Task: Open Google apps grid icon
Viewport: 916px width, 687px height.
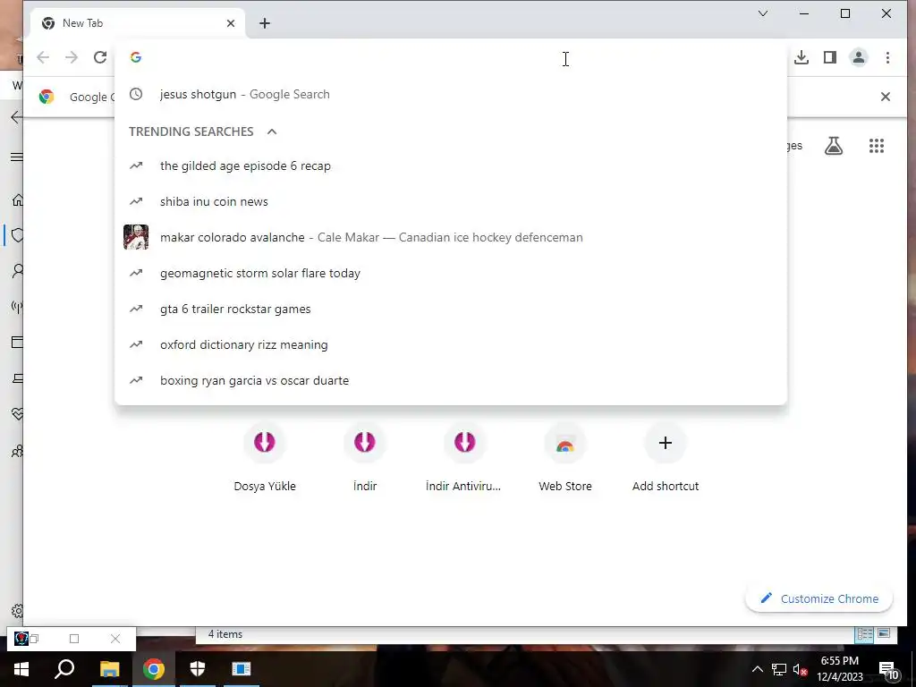Action: [x=877, y=146]
